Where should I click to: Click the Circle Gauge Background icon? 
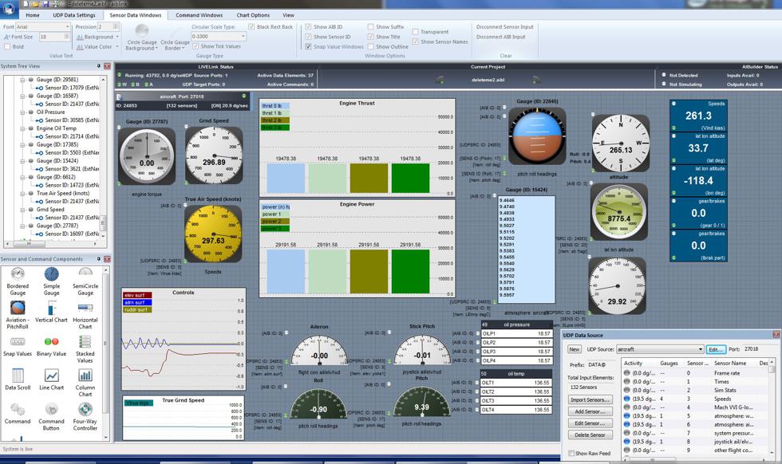tap(142, 31)
